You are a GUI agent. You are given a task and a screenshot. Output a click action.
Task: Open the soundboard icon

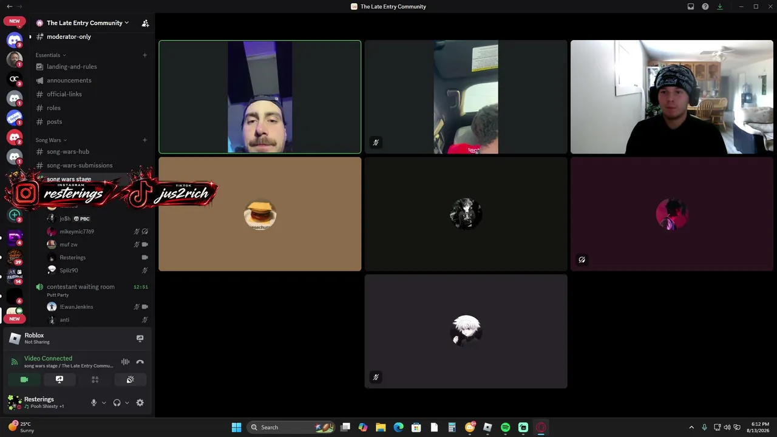[x=130, y=379]
